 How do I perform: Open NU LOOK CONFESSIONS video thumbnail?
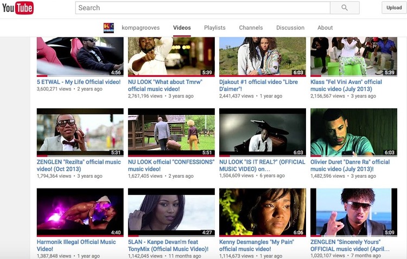coord(171,133)
